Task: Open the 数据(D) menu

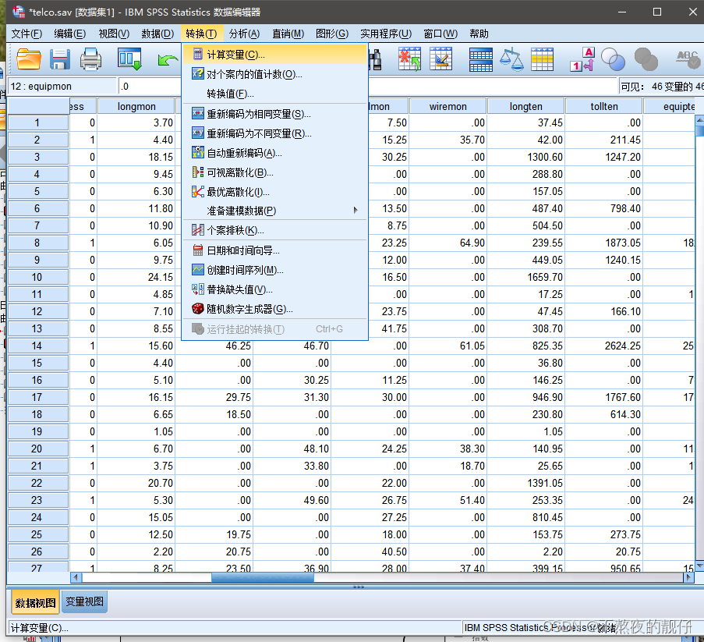Action: (x=157, y=34)
